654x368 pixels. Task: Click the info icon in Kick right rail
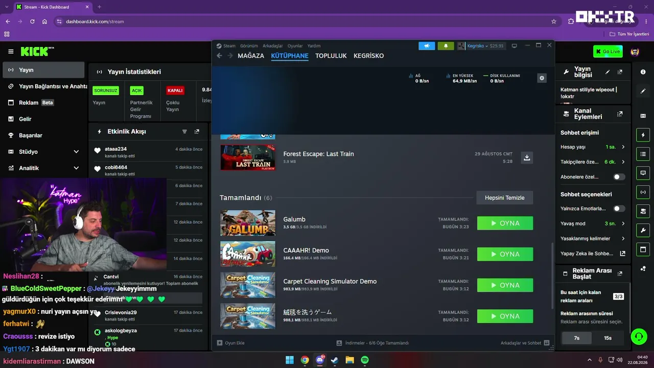coord(643,72)
